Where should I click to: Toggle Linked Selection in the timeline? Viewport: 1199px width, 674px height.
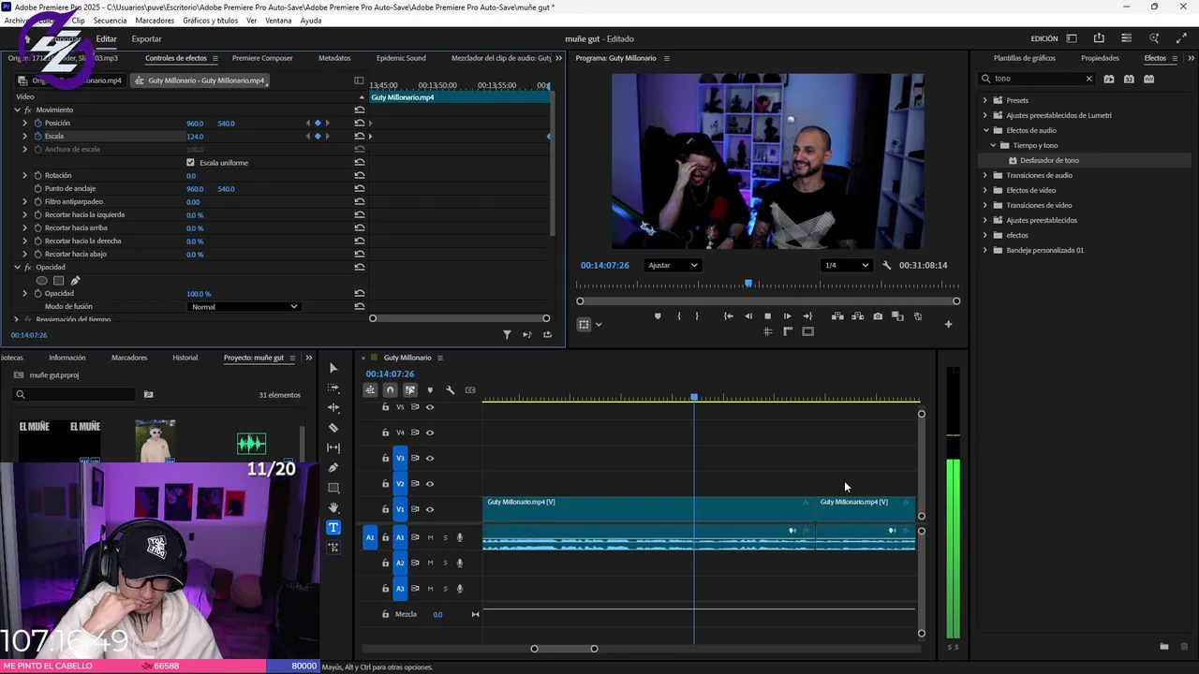pos(410,390)
